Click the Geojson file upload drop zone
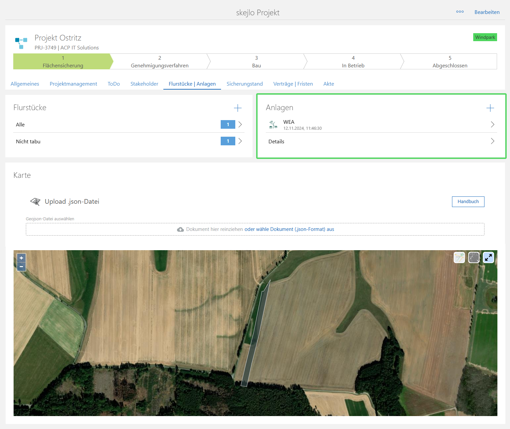Image resolution: width=510 pixels, height=429 pixels. (255, 229)
